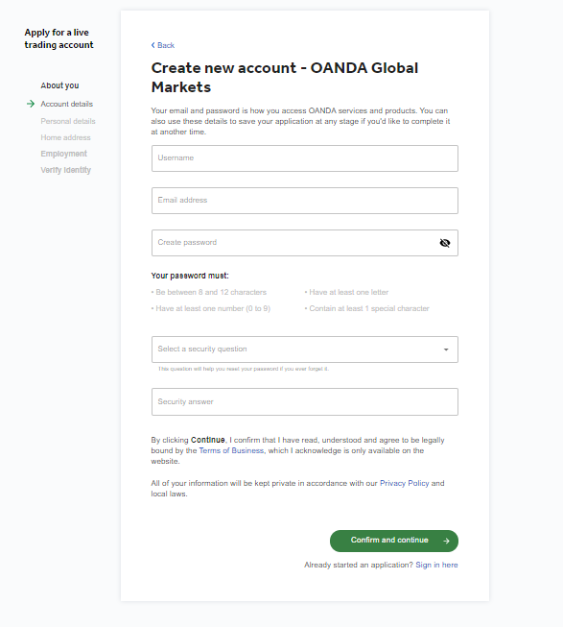Go to the About you step
563x627 pixels.
pos(59,85)
